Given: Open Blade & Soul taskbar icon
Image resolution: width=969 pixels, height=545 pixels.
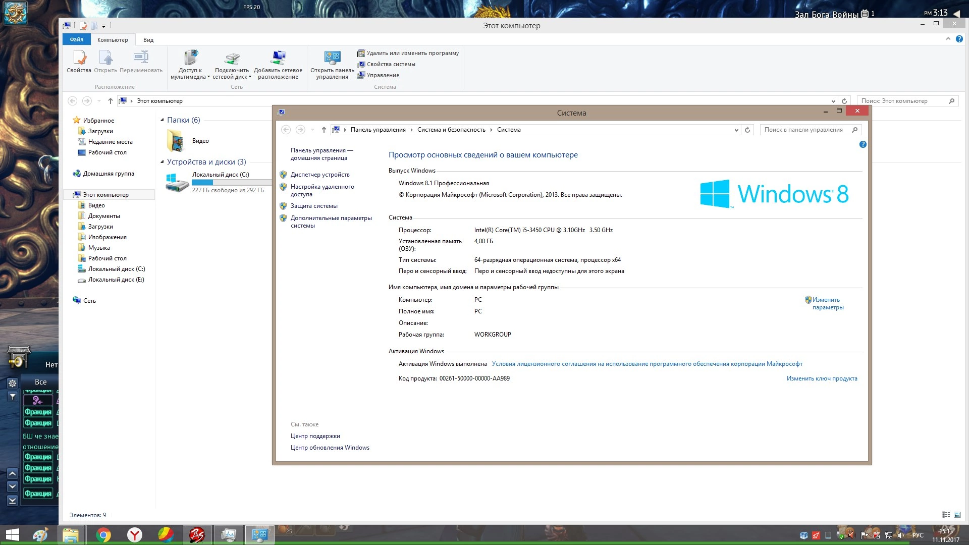Looking at the screenshot, I should (x=197, y=535).
